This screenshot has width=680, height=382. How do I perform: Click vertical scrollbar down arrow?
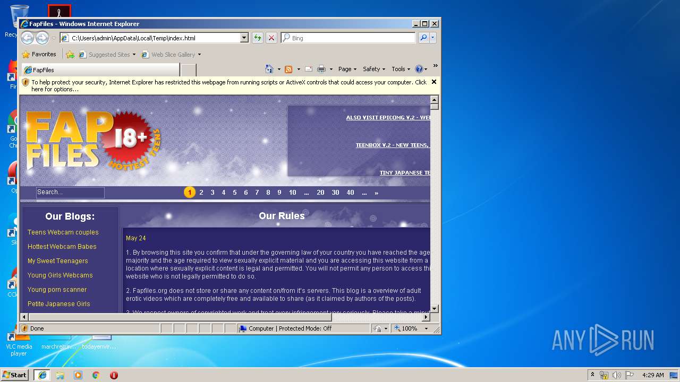point(434,308)
